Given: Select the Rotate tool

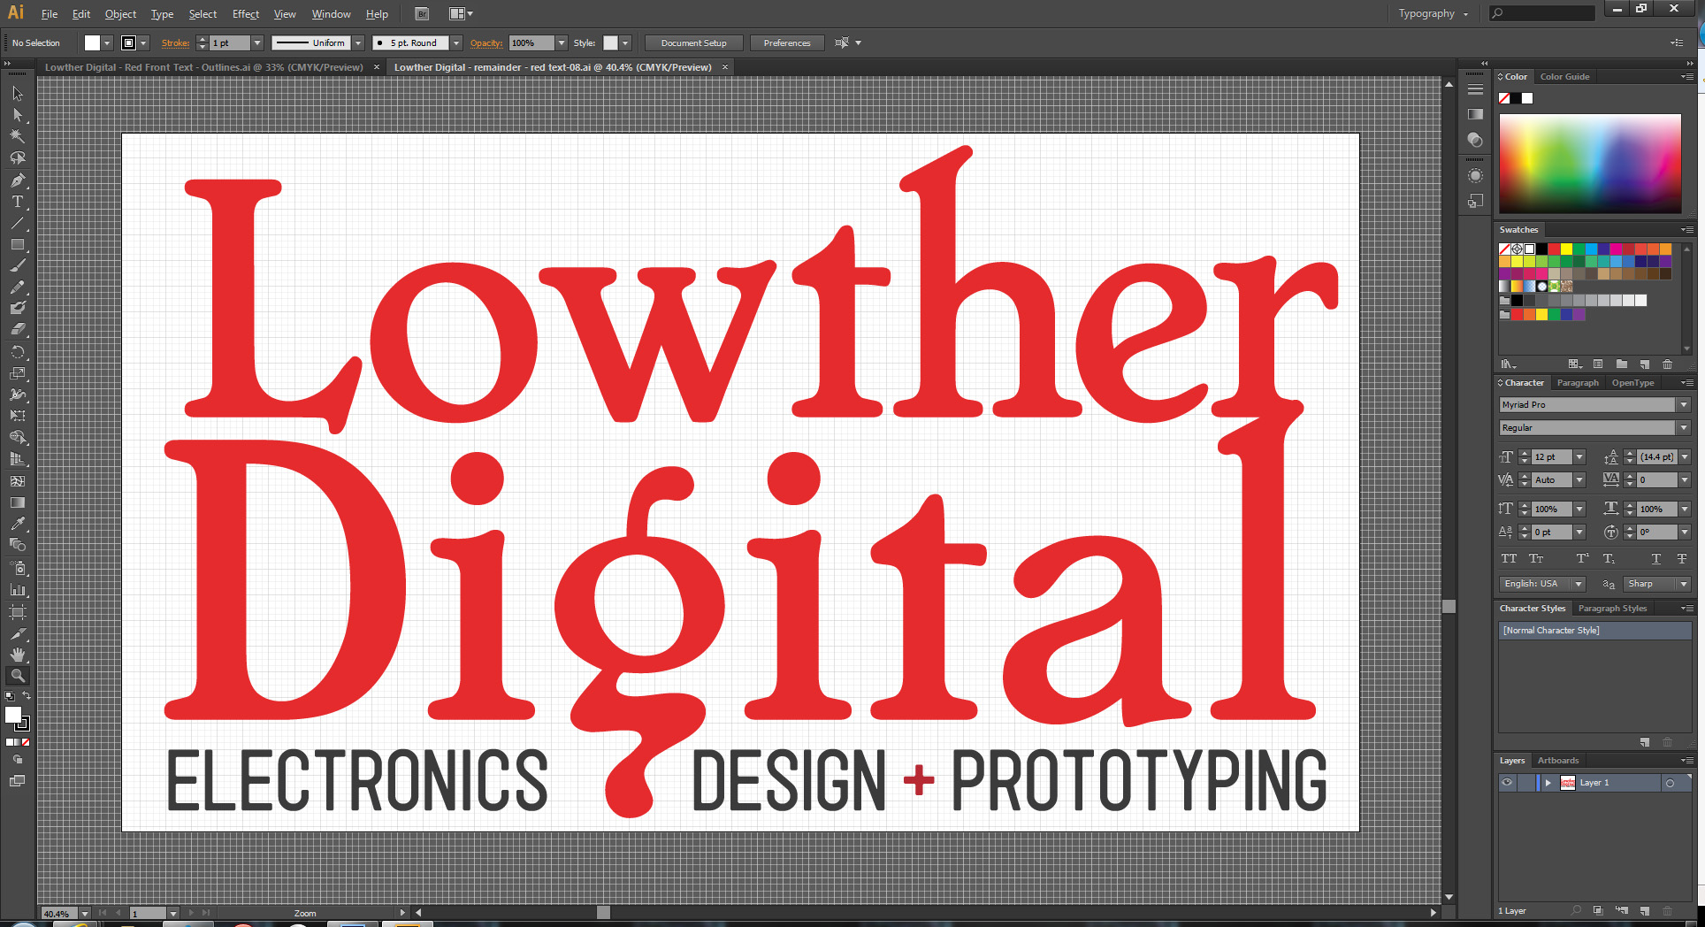Looking at the screenshot, I should pos(18,352).
